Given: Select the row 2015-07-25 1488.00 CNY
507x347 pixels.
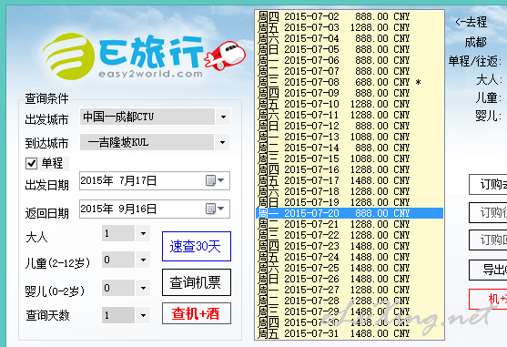Looking at the screenshot, I should (350, 268).
